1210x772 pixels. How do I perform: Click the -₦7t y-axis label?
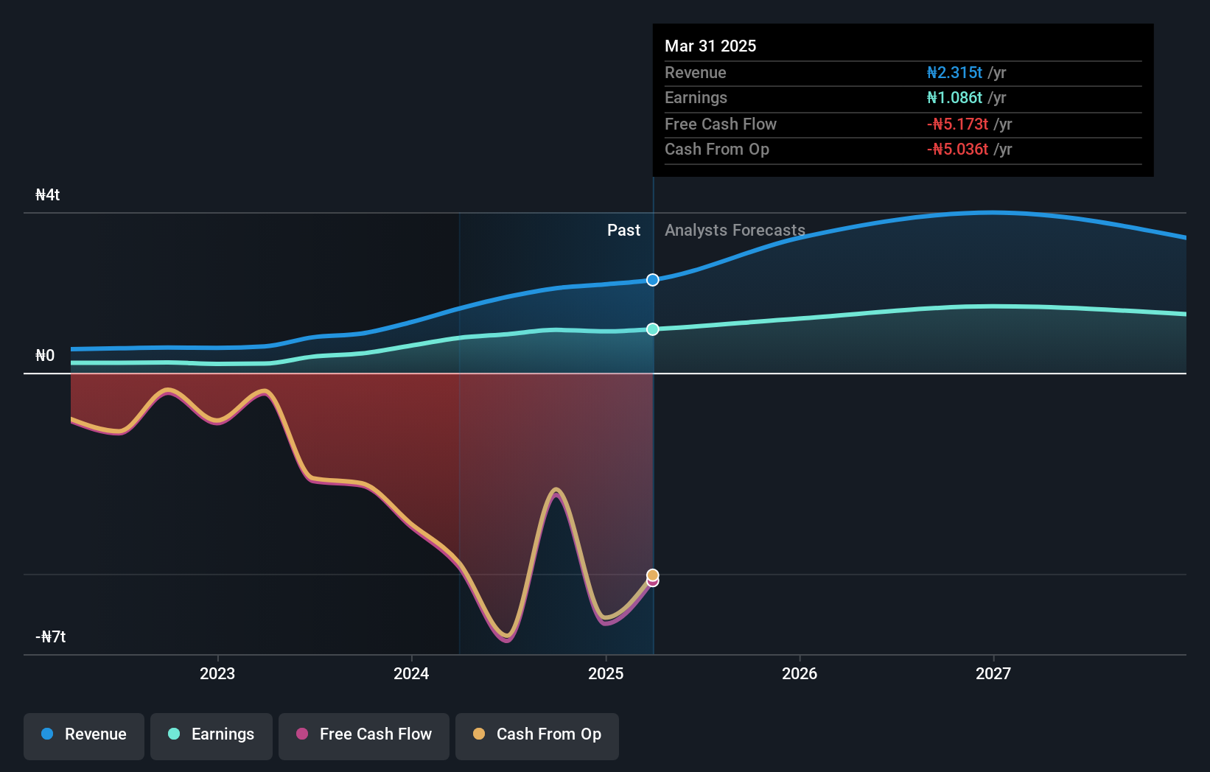[51, 637]
